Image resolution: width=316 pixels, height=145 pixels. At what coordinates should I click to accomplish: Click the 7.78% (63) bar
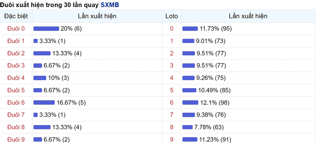[187, 127]
